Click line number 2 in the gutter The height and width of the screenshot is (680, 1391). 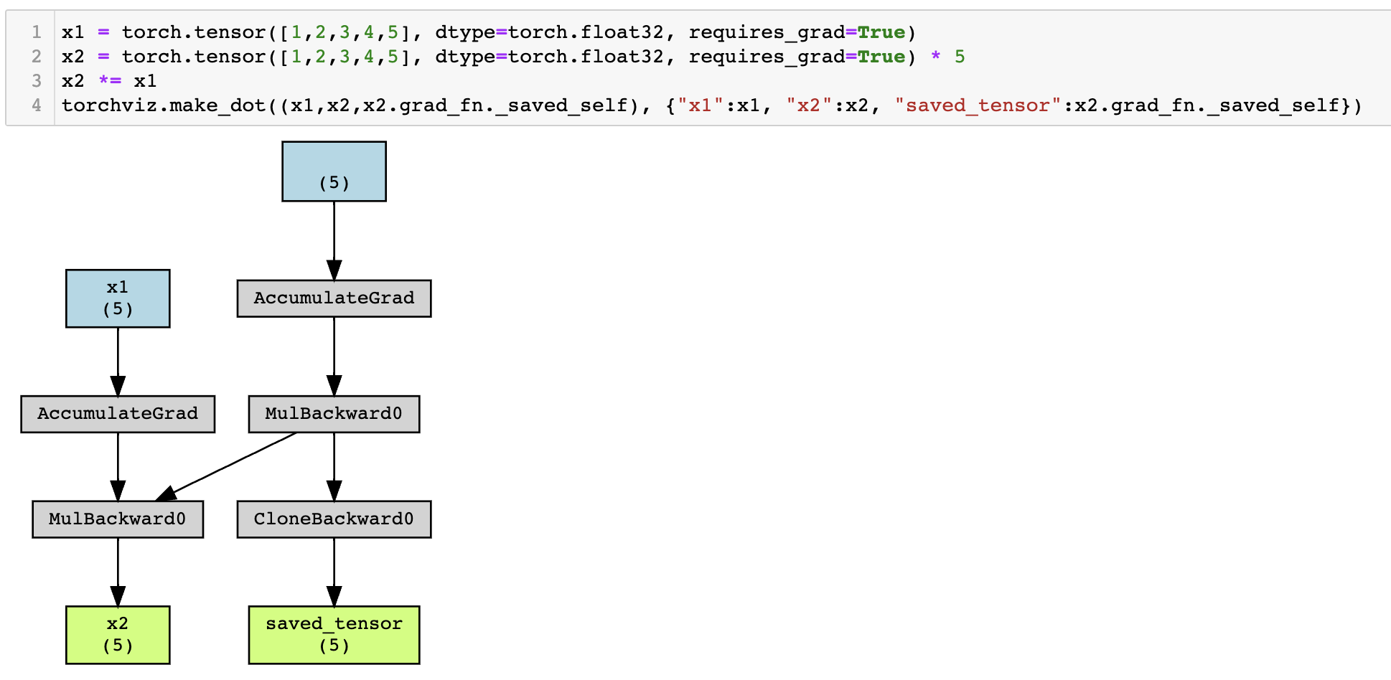pyautogui.click(x=36, y=57)
